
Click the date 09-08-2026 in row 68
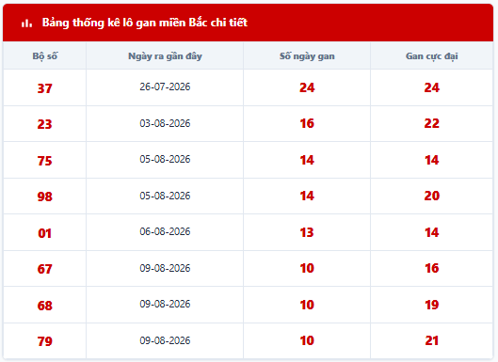[165, 304]
